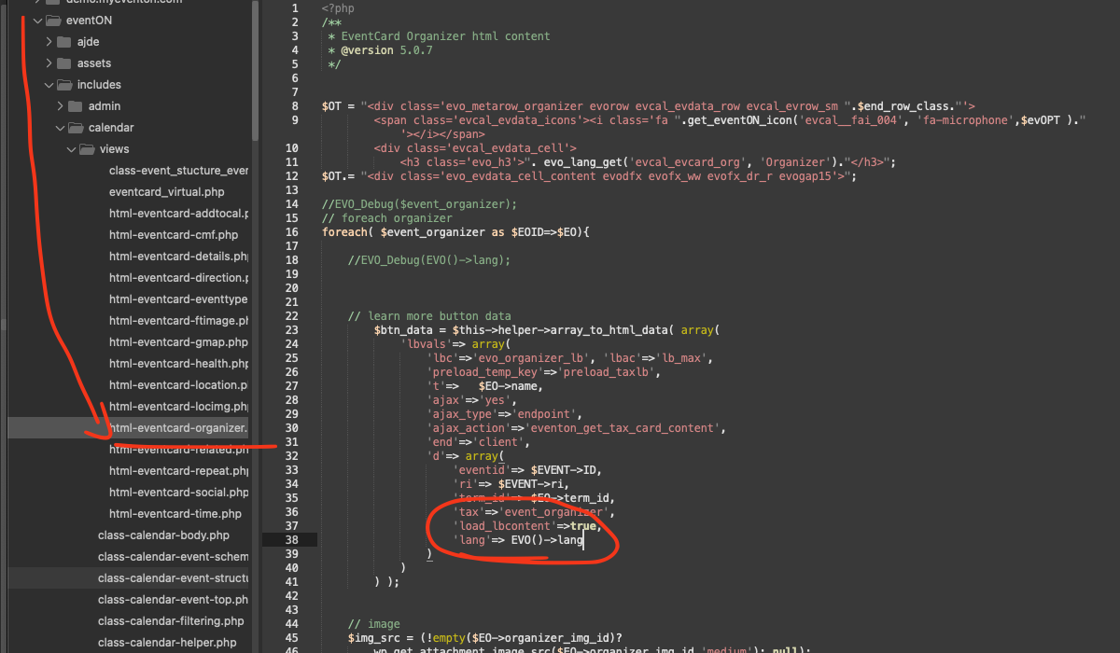Click the ajde folder icon

click(x=64, y=41)
